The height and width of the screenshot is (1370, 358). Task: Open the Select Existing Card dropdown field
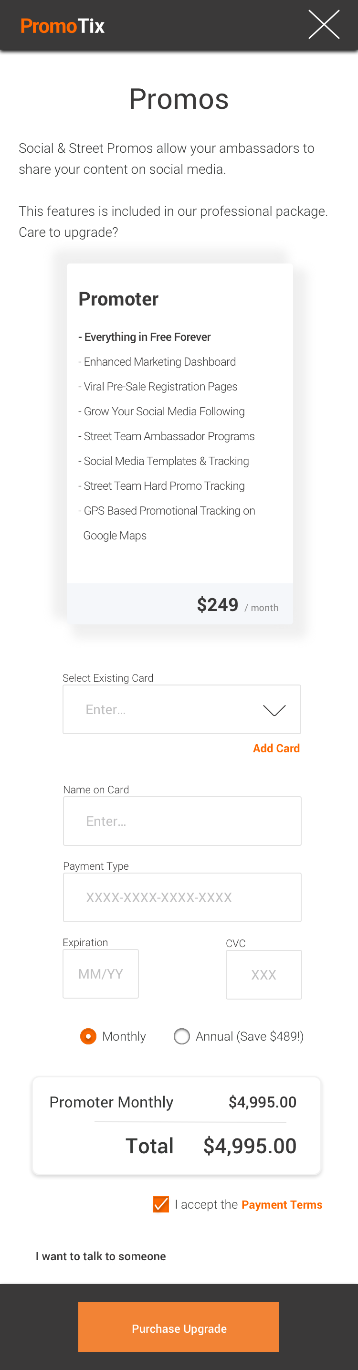coord(182,709)
